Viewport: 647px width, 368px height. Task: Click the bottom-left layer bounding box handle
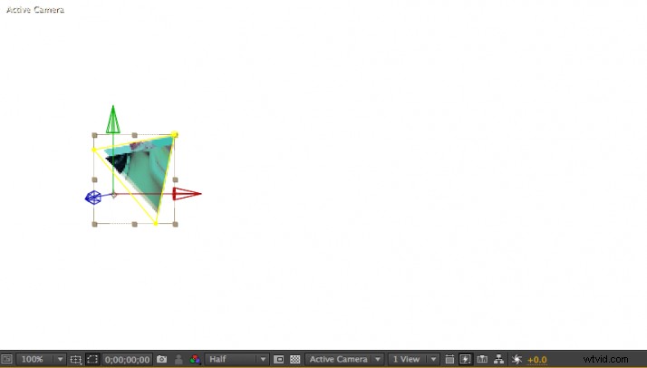[94, 225]
